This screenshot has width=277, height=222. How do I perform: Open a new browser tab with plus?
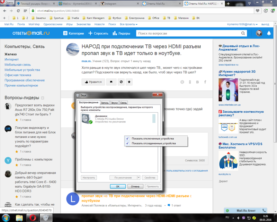tap(228, 4)
